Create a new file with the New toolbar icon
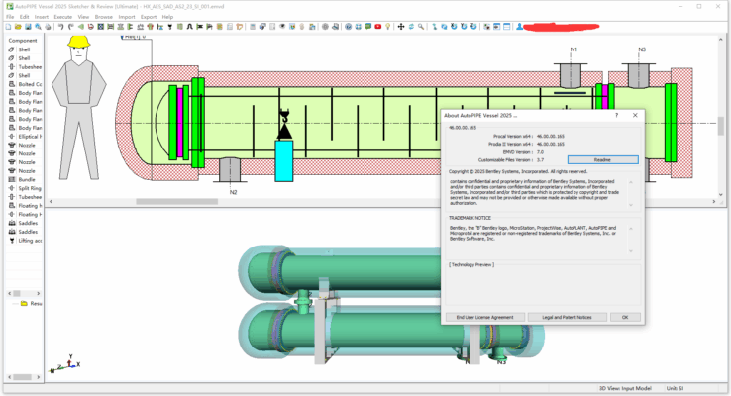The width and height of the screenshot is (731, 396). [8, 27]
